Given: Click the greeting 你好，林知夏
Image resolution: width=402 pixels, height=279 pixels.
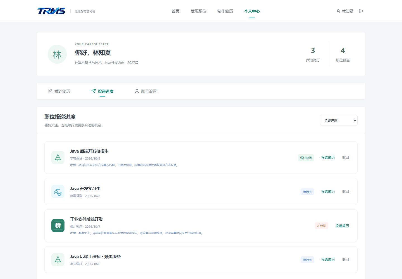Looking at the screenshot, I should click(93, 53).
